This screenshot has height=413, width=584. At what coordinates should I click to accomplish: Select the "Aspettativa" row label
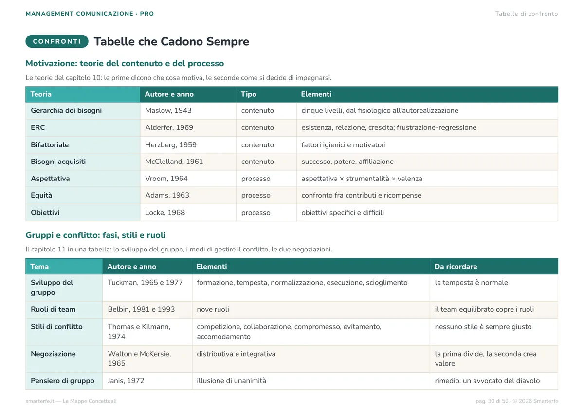[x=83, y=179]
